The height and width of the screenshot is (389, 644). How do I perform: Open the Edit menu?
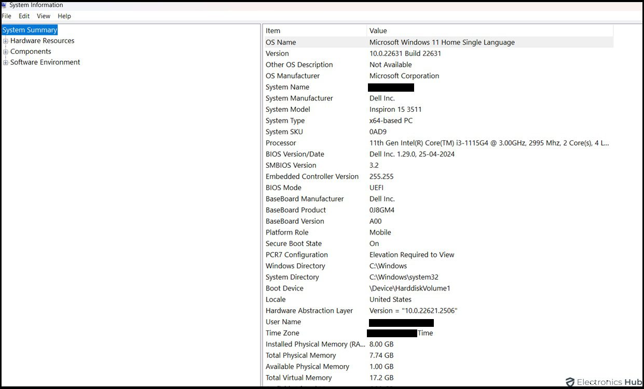coord(24,16)
